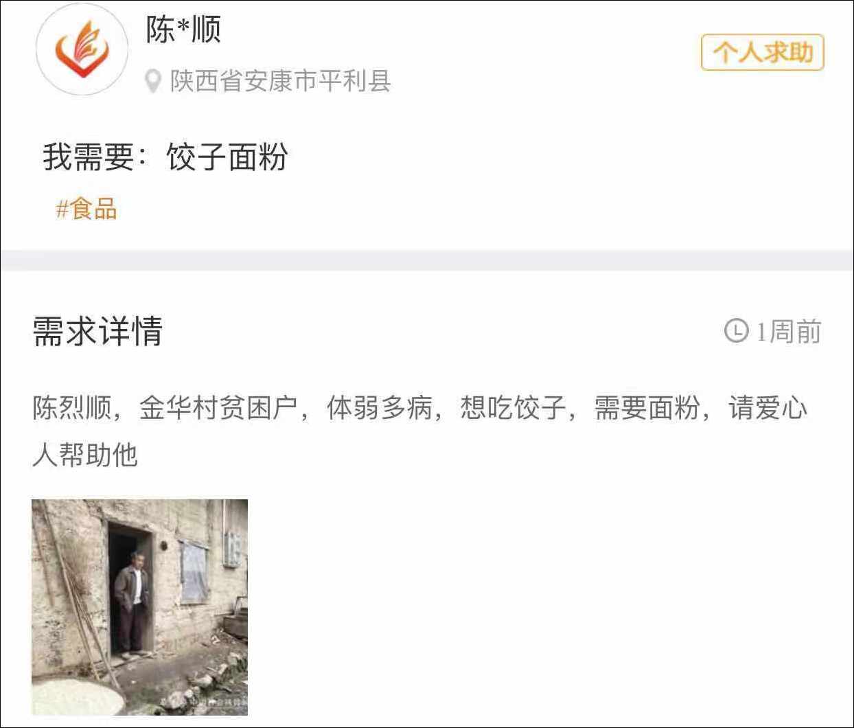The height and width of the screenshot is (728, 854).
Task: Select the 饺子面粉 item text
Action: [227, 157]
